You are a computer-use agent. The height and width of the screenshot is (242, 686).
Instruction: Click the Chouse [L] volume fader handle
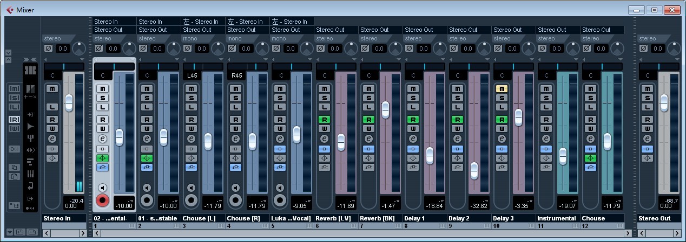click(208, 142)
